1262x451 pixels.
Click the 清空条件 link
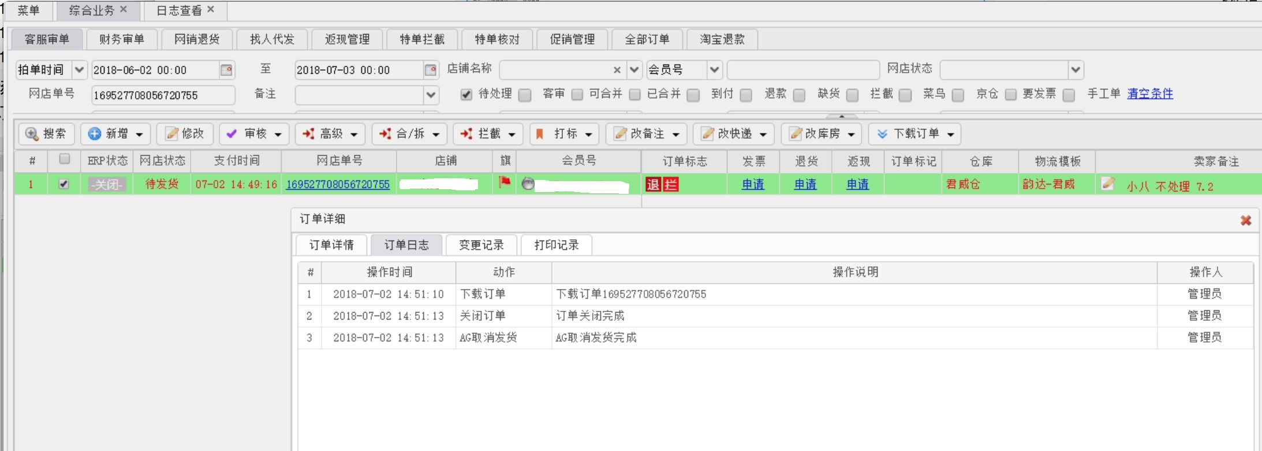coord(1149,93)
